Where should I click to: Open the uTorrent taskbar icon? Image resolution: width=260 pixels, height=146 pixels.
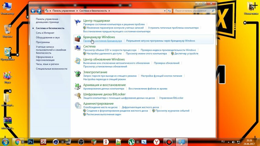[131, 142]
